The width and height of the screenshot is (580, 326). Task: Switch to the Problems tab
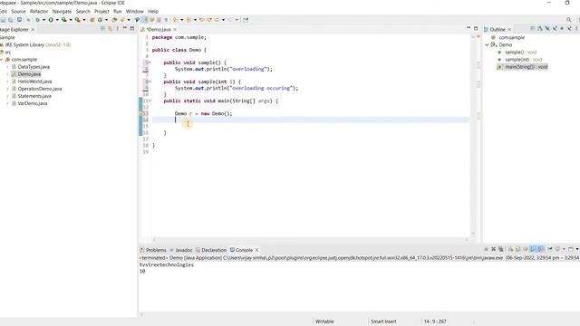(x=153, y=250)
